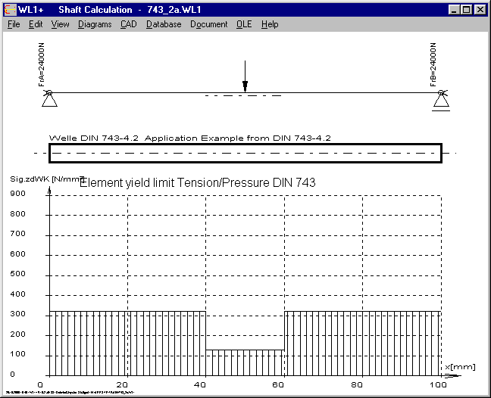Screen dimensions: 491x398
Task: Click the right bearing support symbol
Action: point(439,98)
